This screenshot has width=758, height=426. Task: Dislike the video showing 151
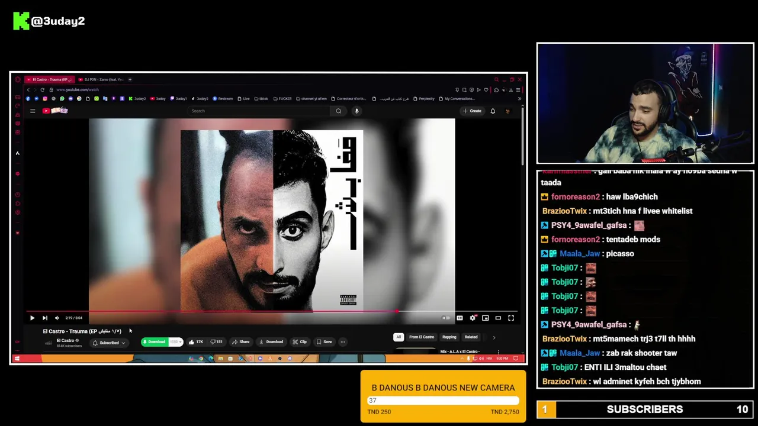coord(217,342)
